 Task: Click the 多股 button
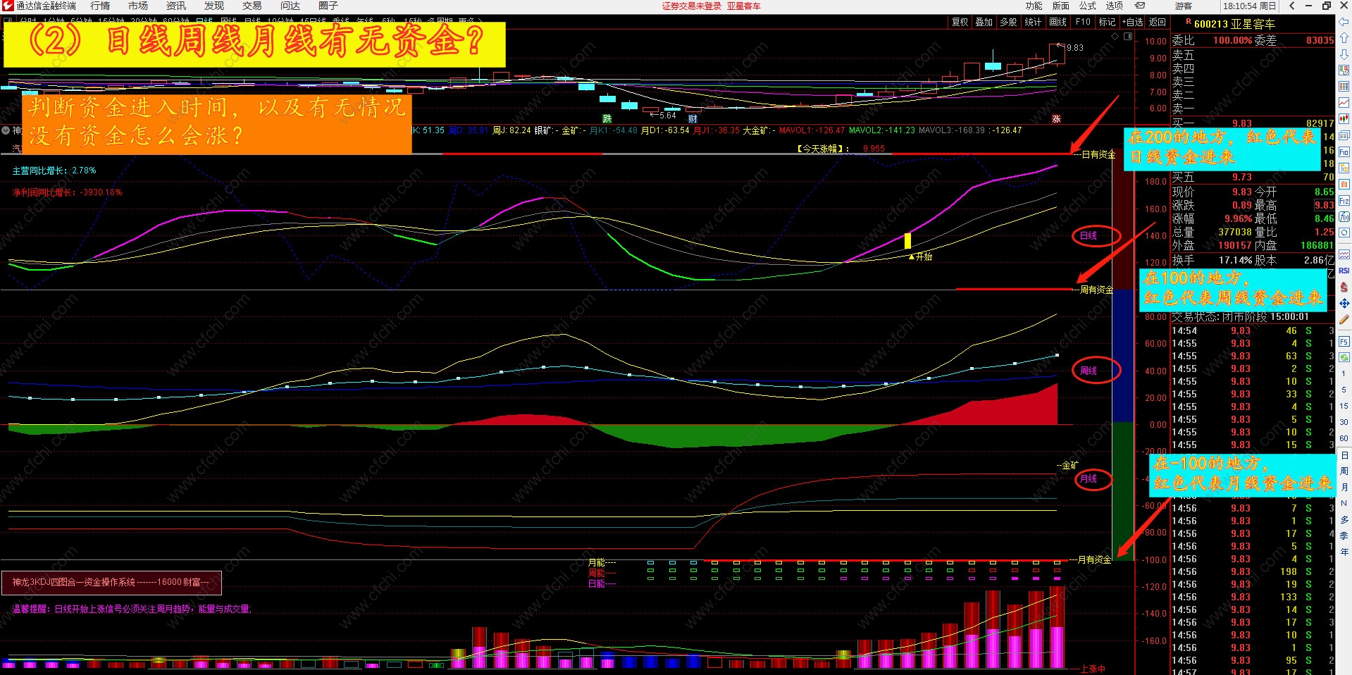[x=1008, y=22]
